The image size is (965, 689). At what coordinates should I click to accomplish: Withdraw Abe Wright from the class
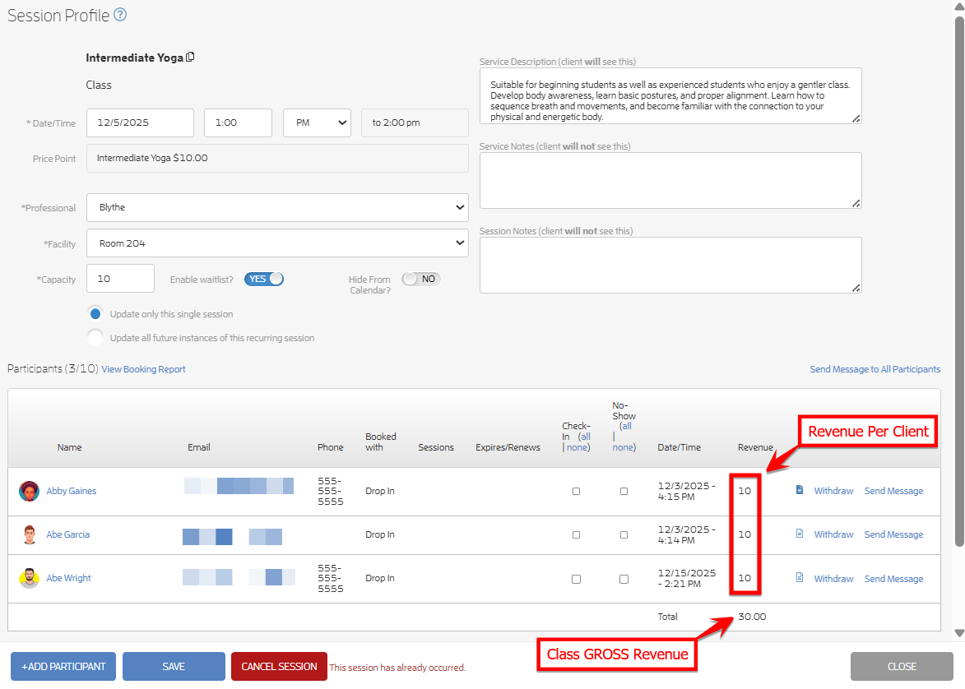pyautogui.click(x=833, y=579)
